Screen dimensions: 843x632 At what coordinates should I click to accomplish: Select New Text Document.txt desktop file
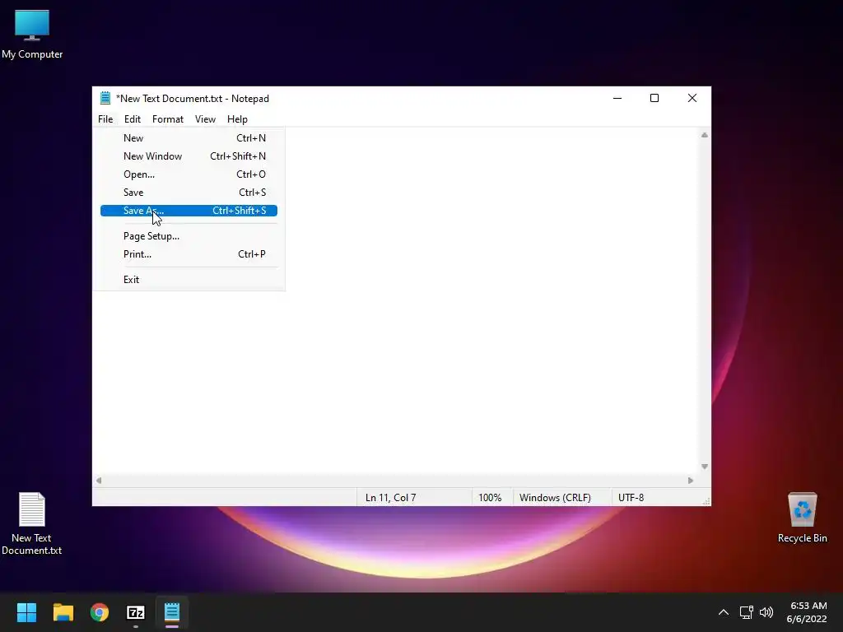point(32,523)
